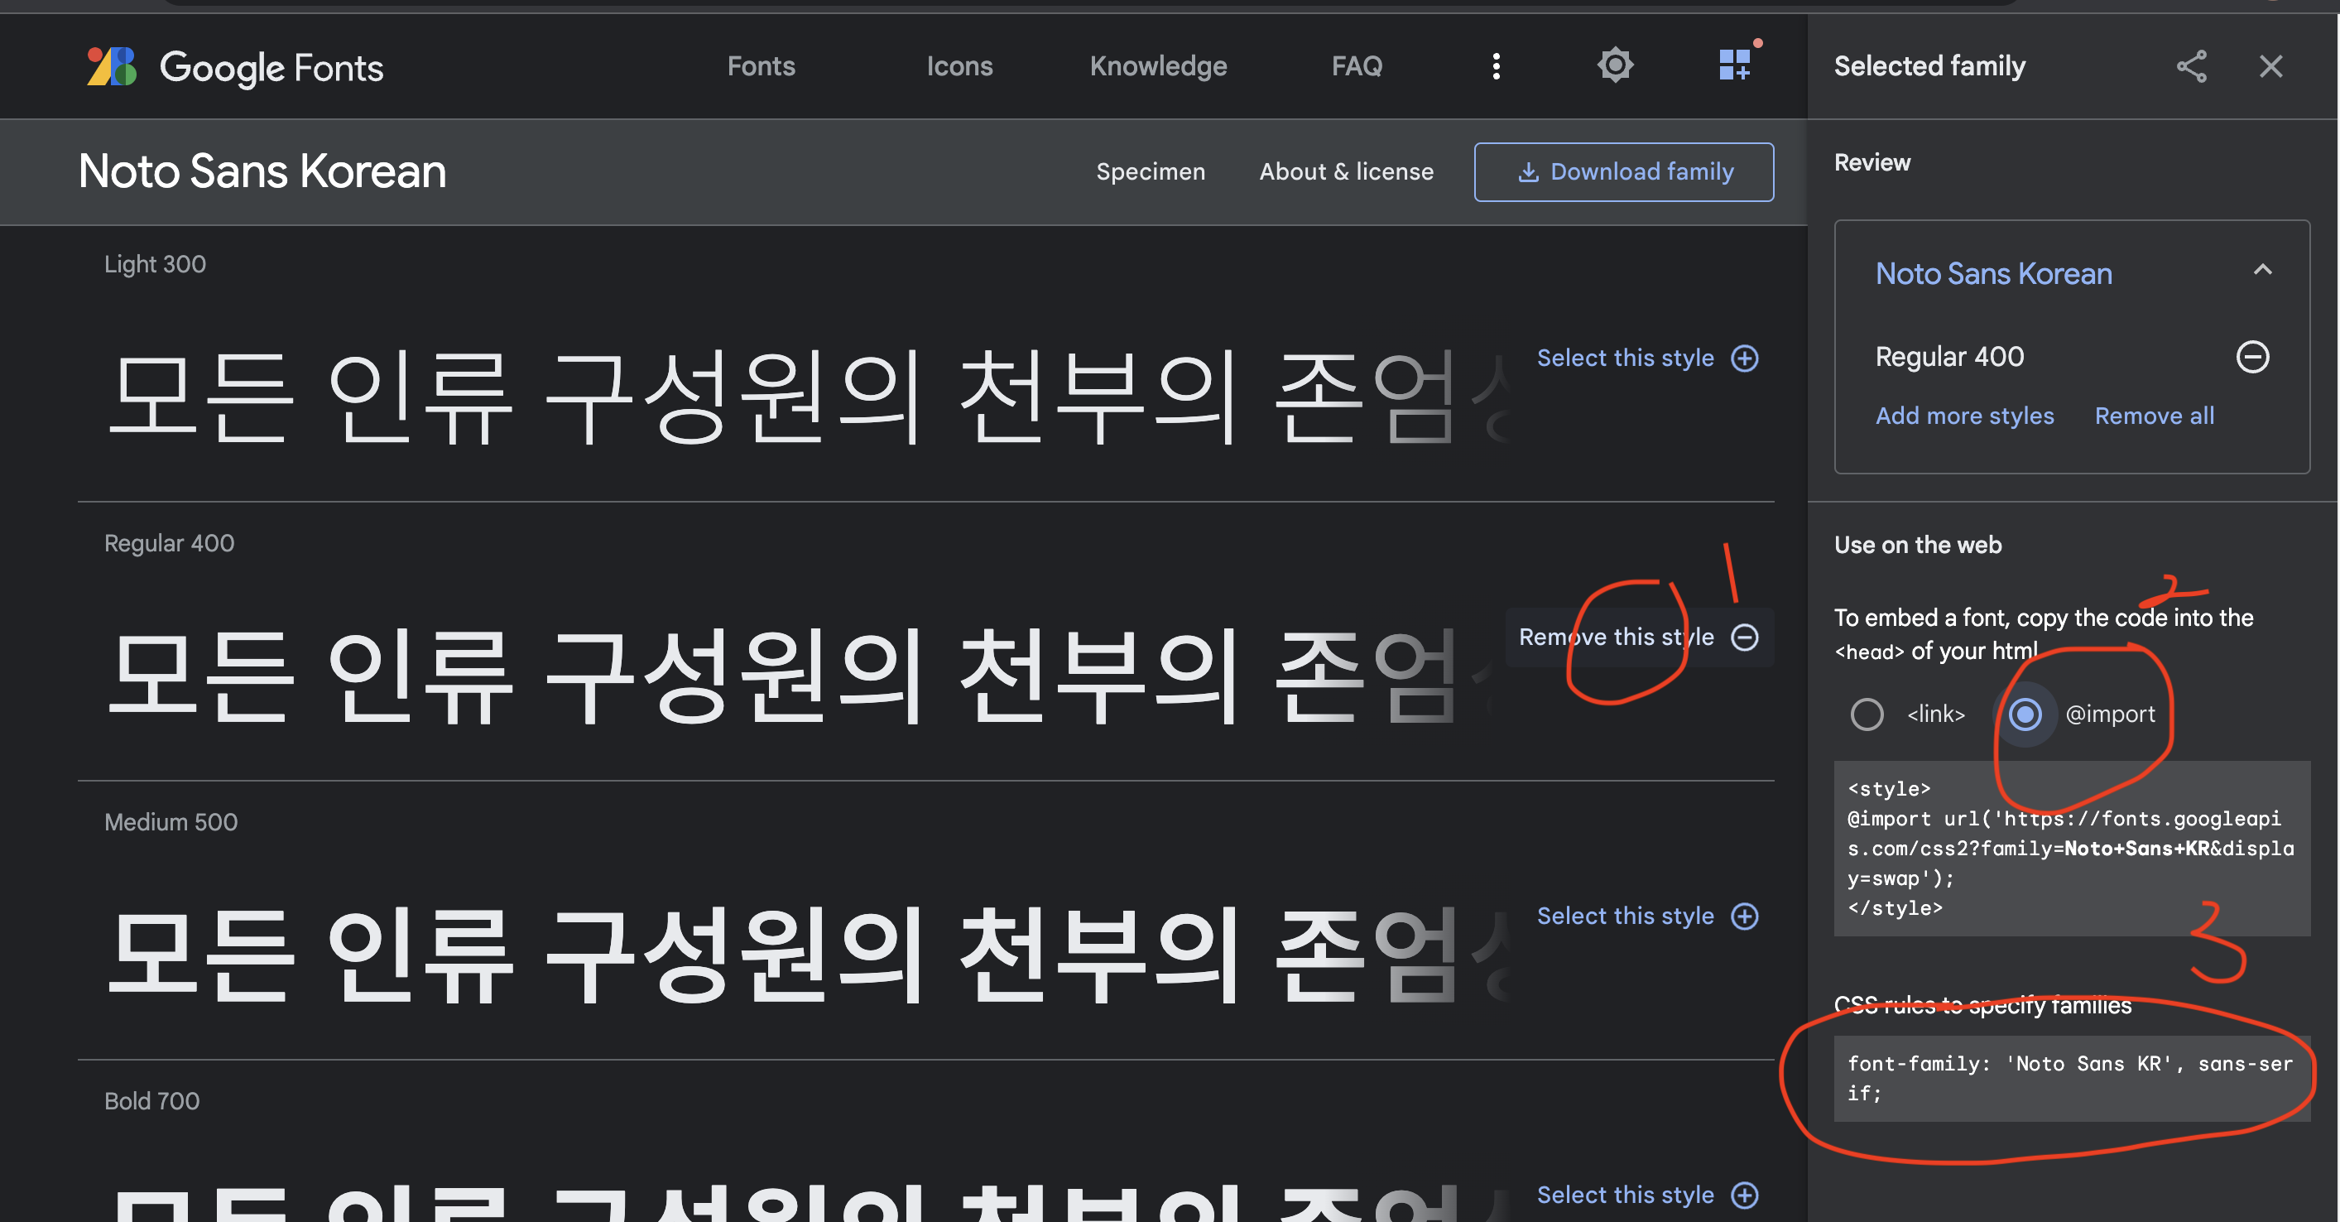Click the Download family button

click(x=1624, y=171)
